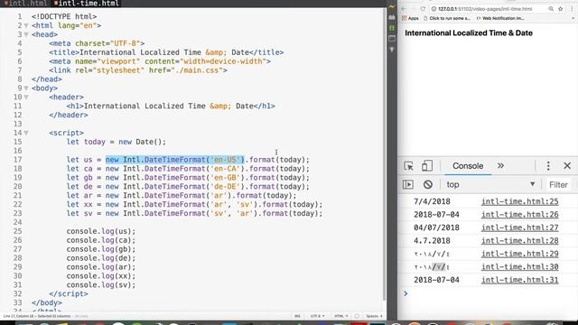Select the Console tab in DevTools
This screenshot has width=578, height=325.
click(x=468, y=166)
